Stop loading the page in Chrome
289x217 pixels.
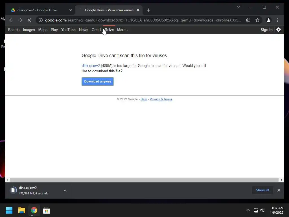(x=29, y=20)
